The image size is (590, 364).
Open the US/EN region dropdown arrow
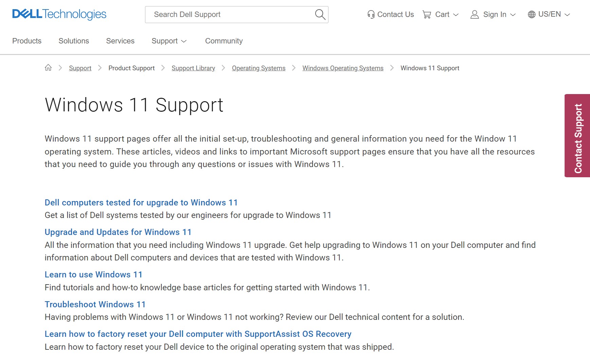(567, 15)
